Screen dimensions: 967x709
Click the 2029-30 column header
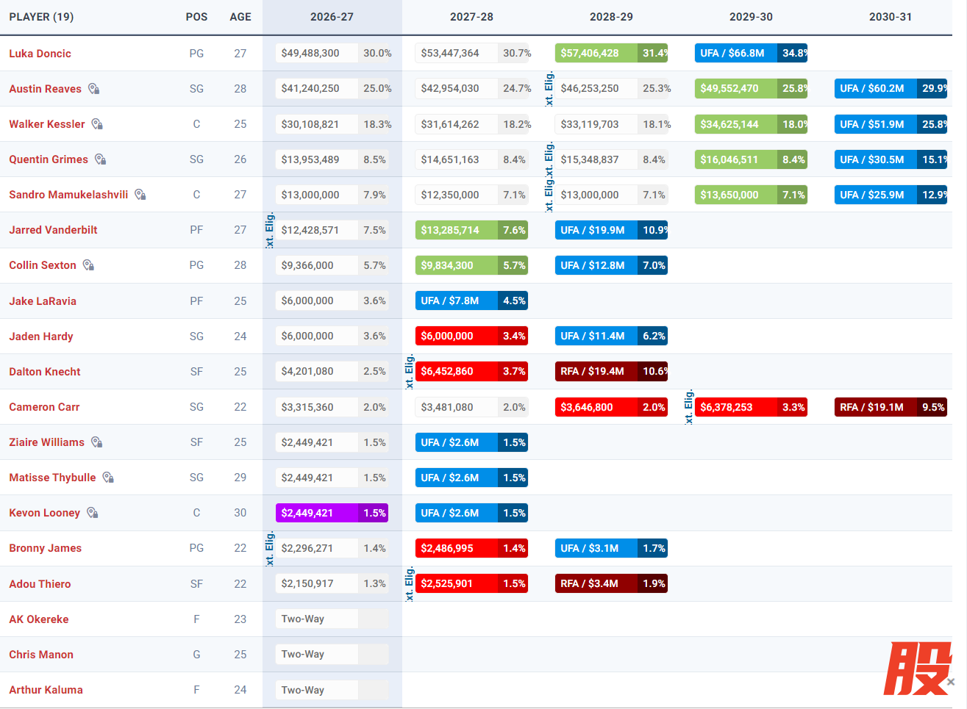point(751,17)
